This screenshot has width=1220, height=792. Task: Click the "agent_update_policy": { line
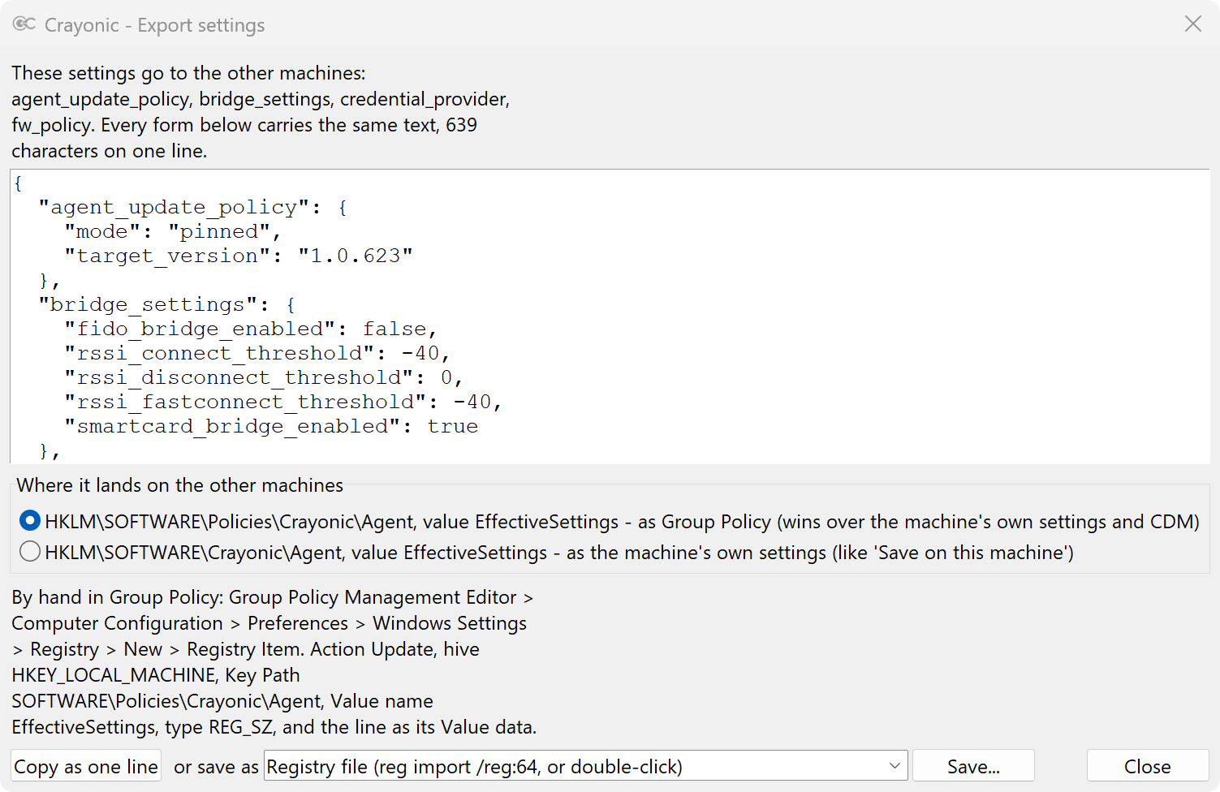[193, 207]
